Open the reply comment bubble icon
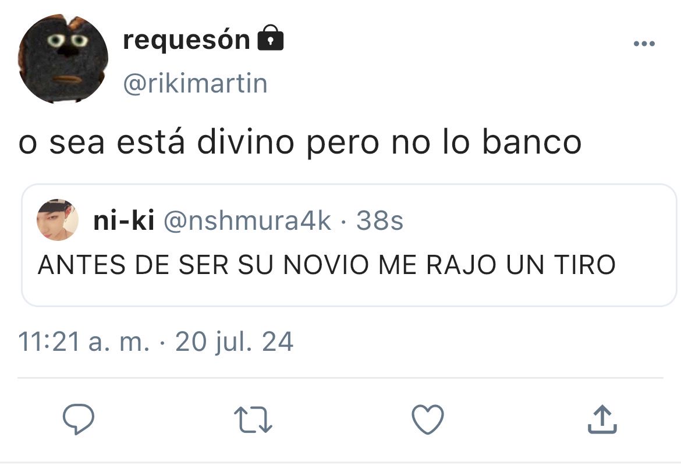This screenshot has width=681, height=473. [x=79, y=419]
